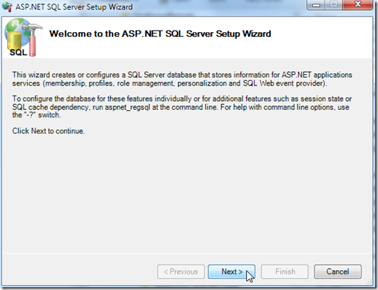
Task: Continue with the Next > button
Action: [232, 271]
